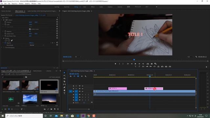Open playback resolution Full dropdown
This screenshot has width=210, height=118.
click(x=190, y=57)
